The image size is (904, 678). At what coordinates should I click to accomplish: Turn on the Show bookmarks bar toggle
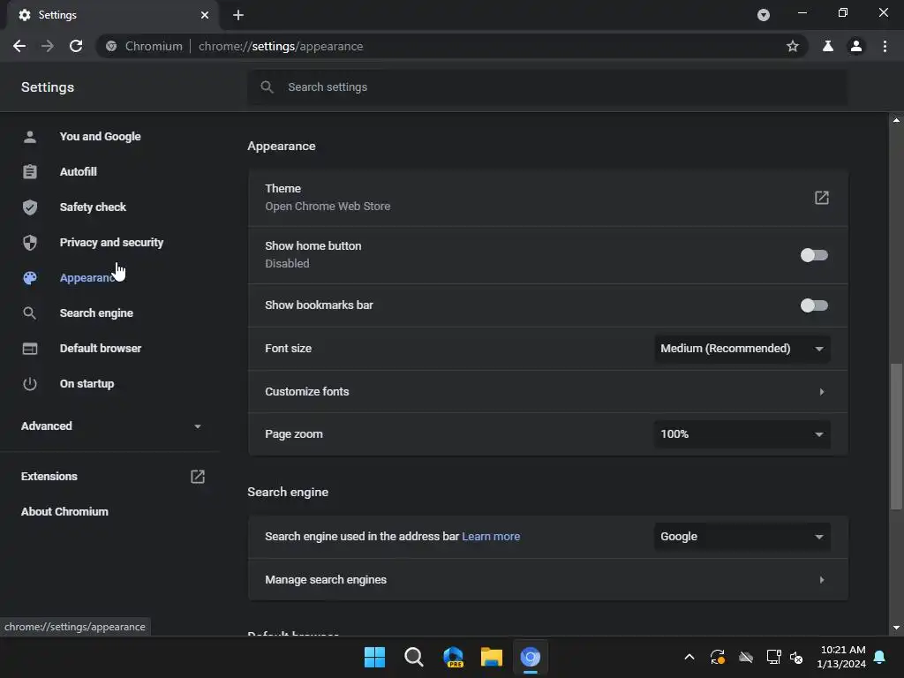814,305
